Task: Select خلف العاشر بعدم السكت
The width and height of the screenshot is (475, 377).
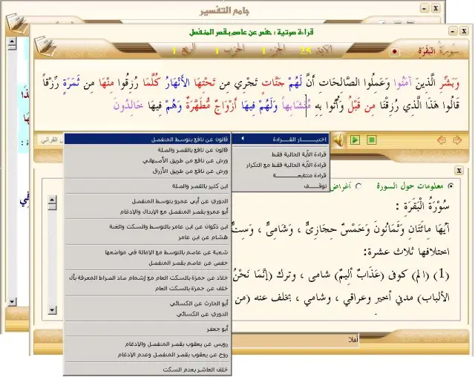Action: (x=148, y=370)
